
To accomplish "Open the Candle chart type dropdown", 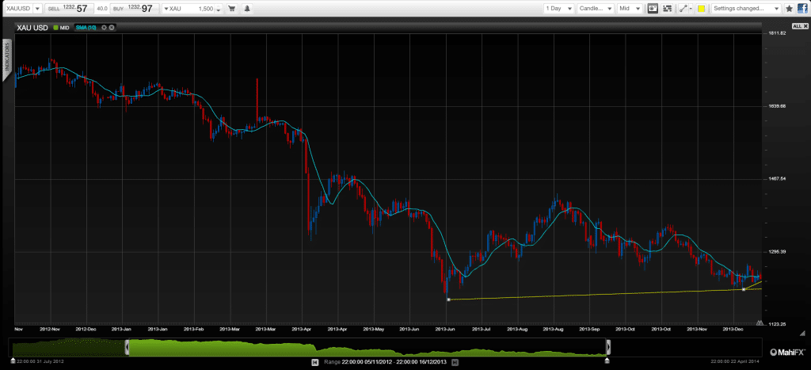I will [x=596, y=8].
